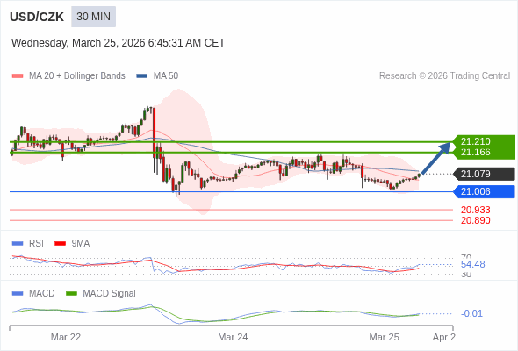The height and width of the screenshot is (351, 518).
Task: Click the Mar 25 axis date label
Action: (x=384, y=337)
